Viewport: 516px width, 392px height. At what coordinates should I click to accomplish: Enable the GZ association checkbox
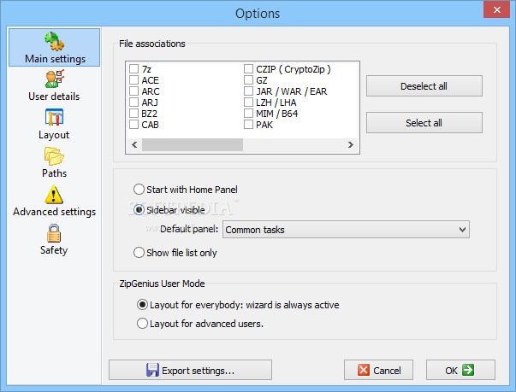tap(248, 80)
